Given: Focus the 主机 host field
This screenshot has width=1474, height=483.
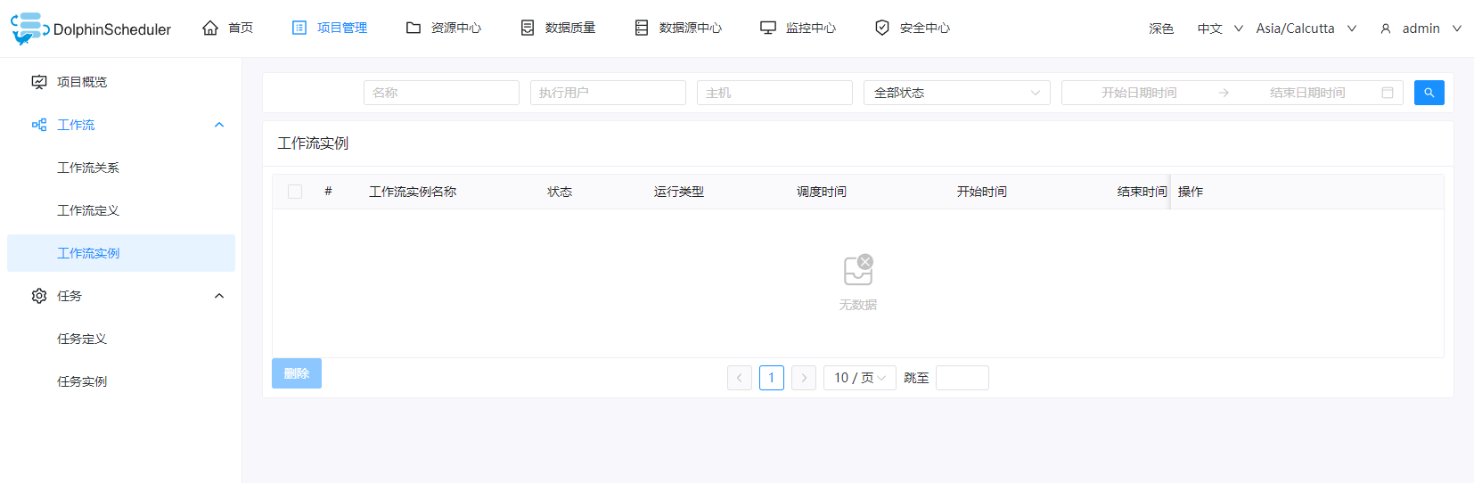Looking at the screenshot, I should click(x=774, y=93).
